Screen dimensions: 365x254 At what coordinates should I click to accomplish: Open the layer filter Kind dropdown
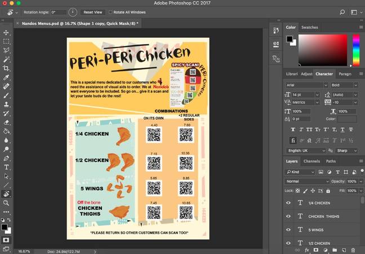coord(300,172)
